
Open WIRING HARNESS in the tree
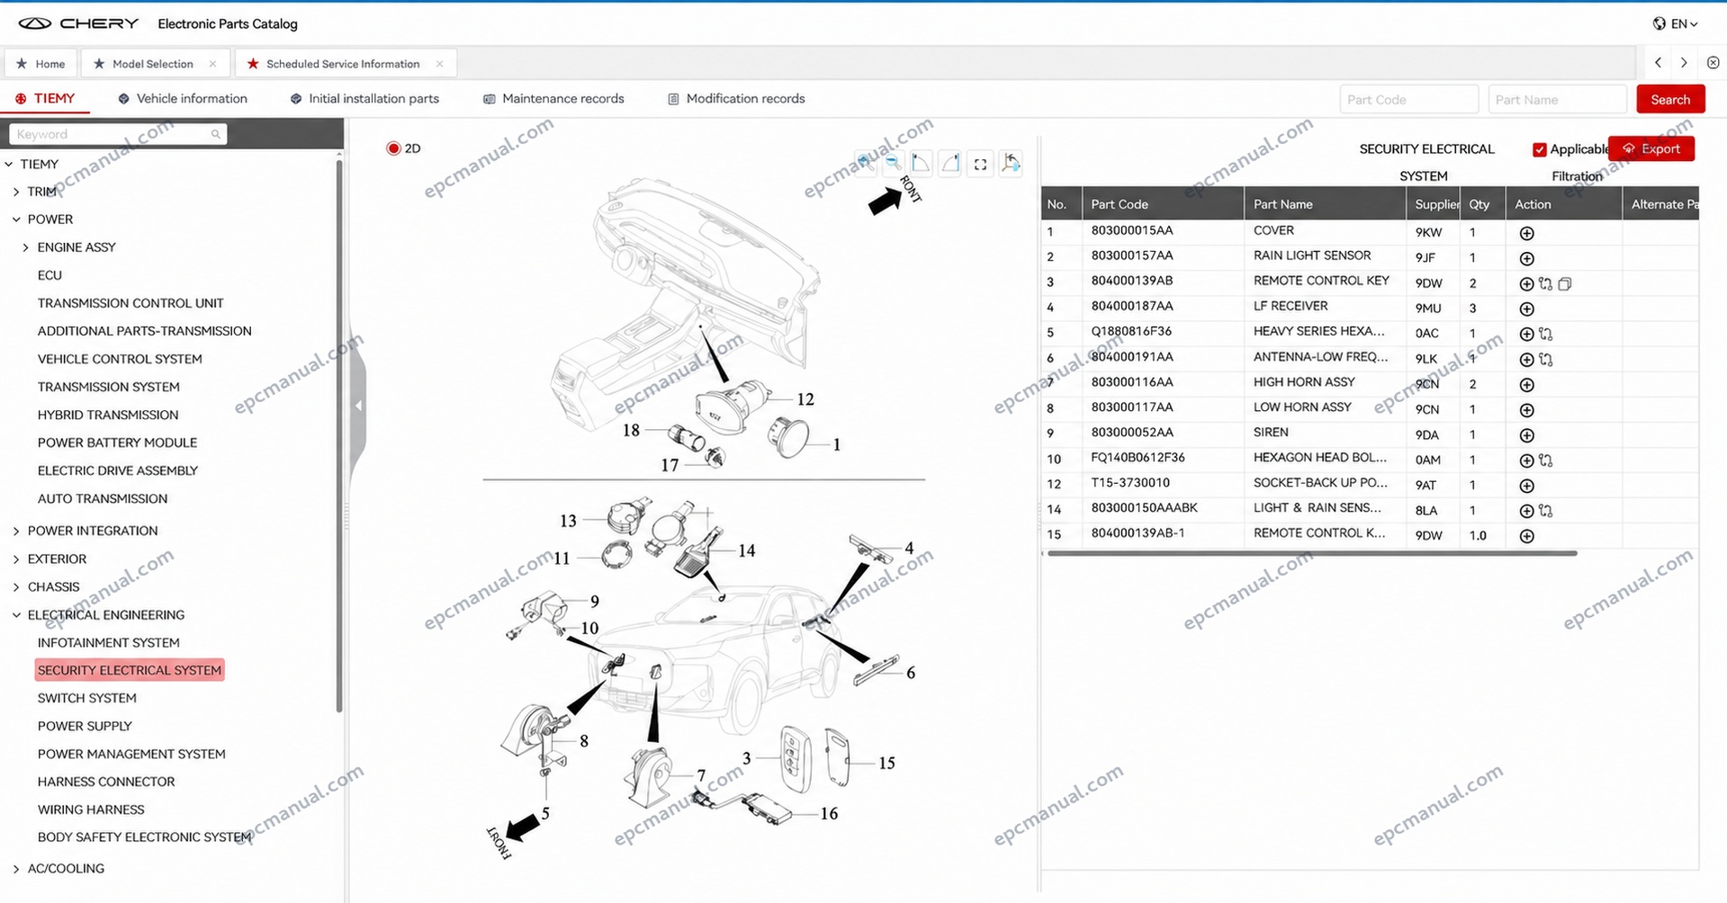coord(91,809)
